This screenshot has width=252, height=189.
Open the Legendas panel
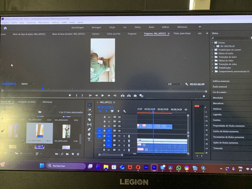217,114
